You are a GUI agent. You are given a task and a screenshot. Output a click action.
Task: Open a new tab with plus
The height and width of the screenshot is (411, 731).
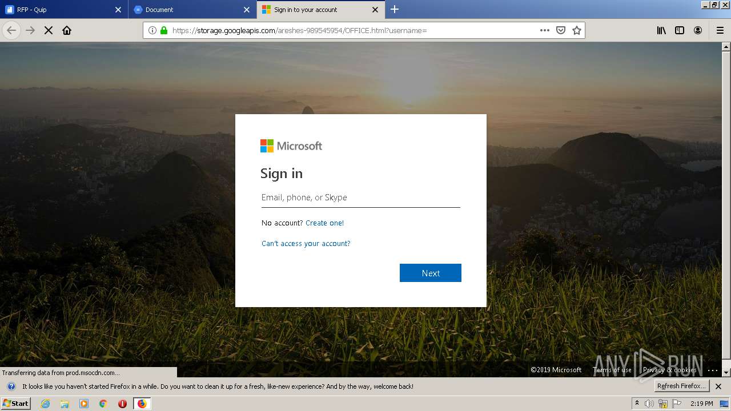click(x=395, y=9)
